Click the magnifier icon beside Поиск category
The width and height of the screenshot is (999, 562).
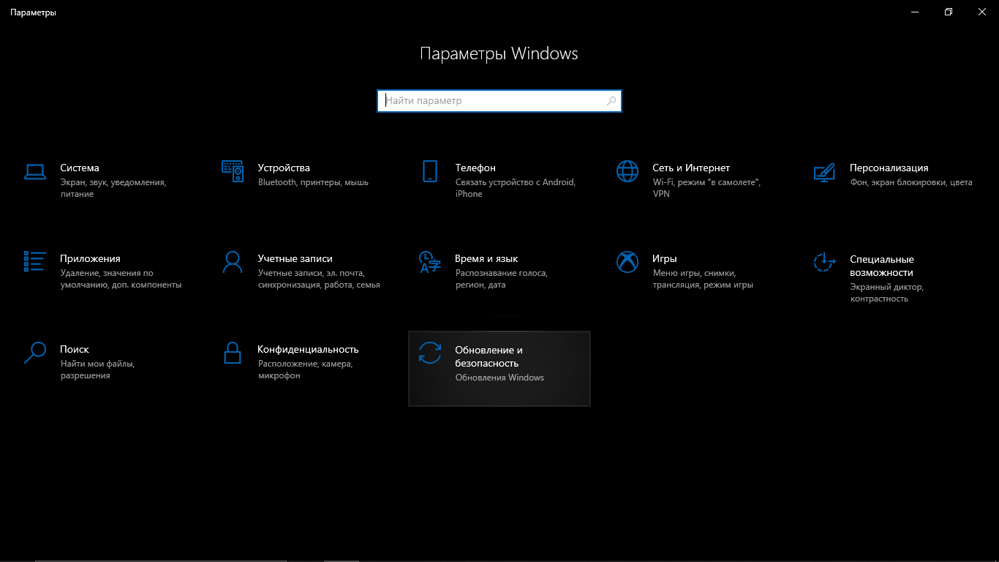pos(35,352)
